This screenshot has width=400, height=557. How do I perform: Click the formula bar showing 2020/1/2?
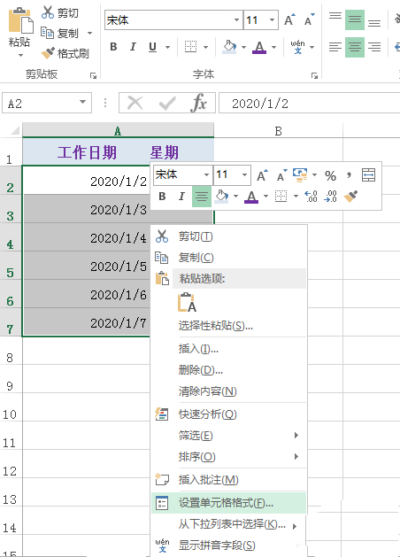tap(310, 103)
